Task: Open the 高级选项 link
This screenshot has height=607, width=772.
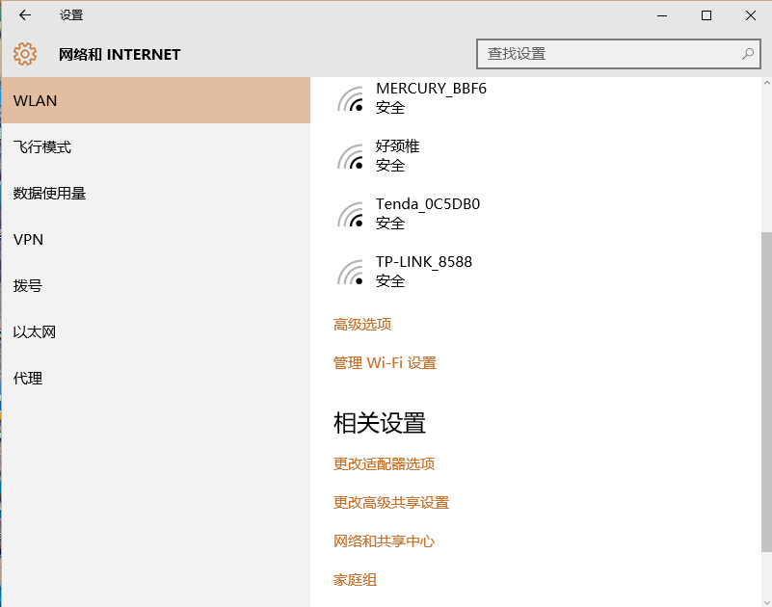Action: tap(362, 325)
